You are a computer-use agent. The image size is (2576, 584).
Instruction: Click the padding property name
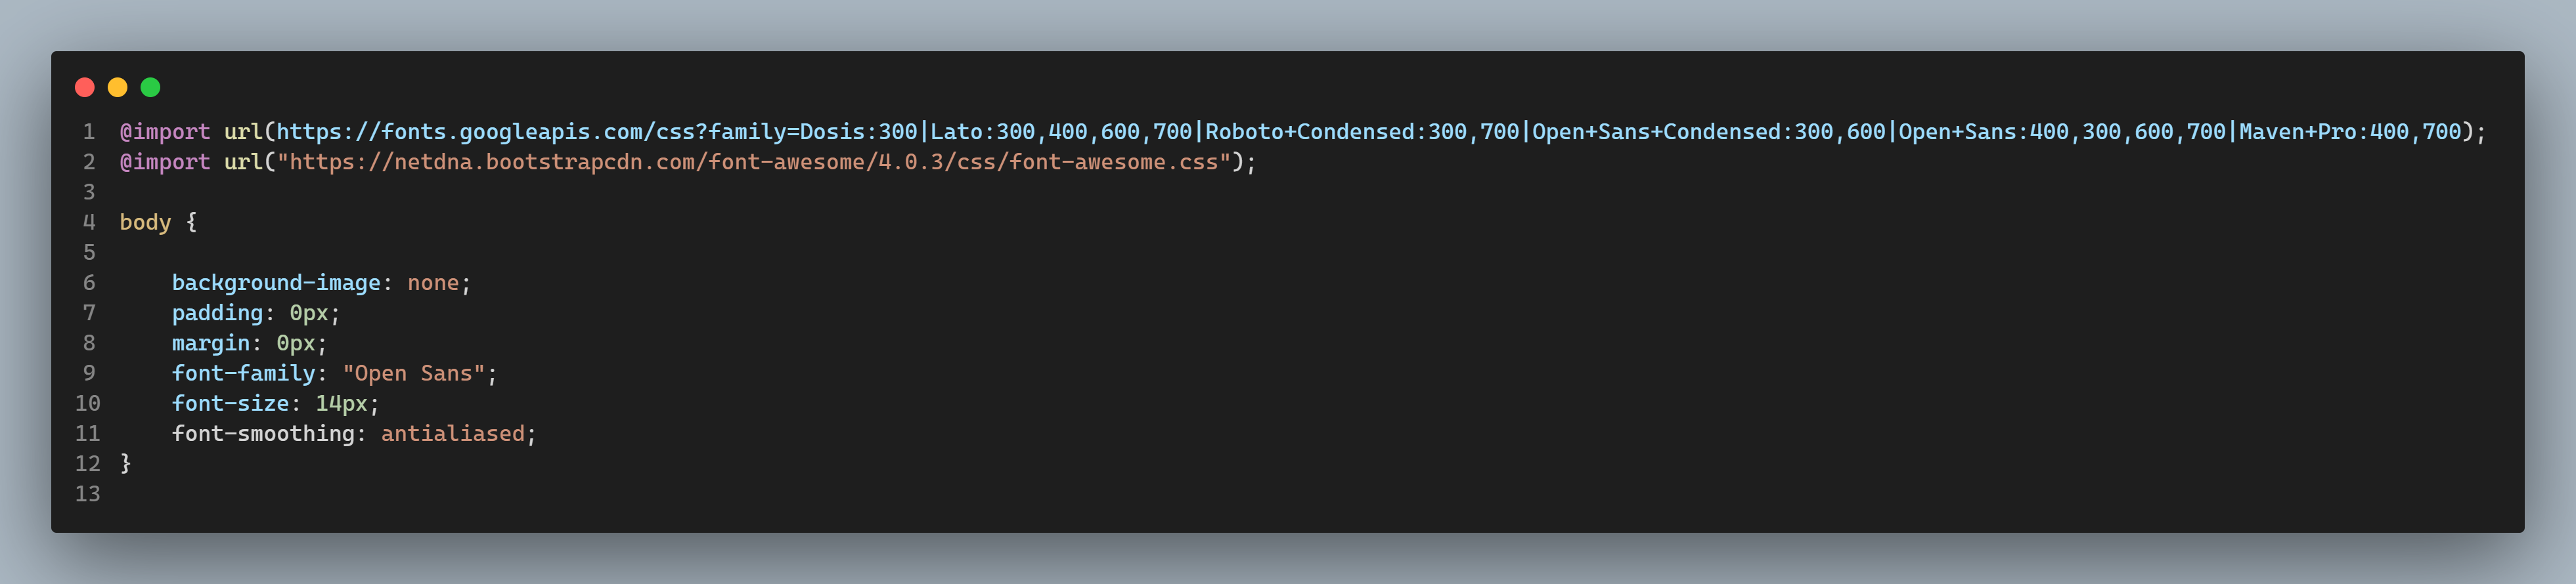click(217, 312)
